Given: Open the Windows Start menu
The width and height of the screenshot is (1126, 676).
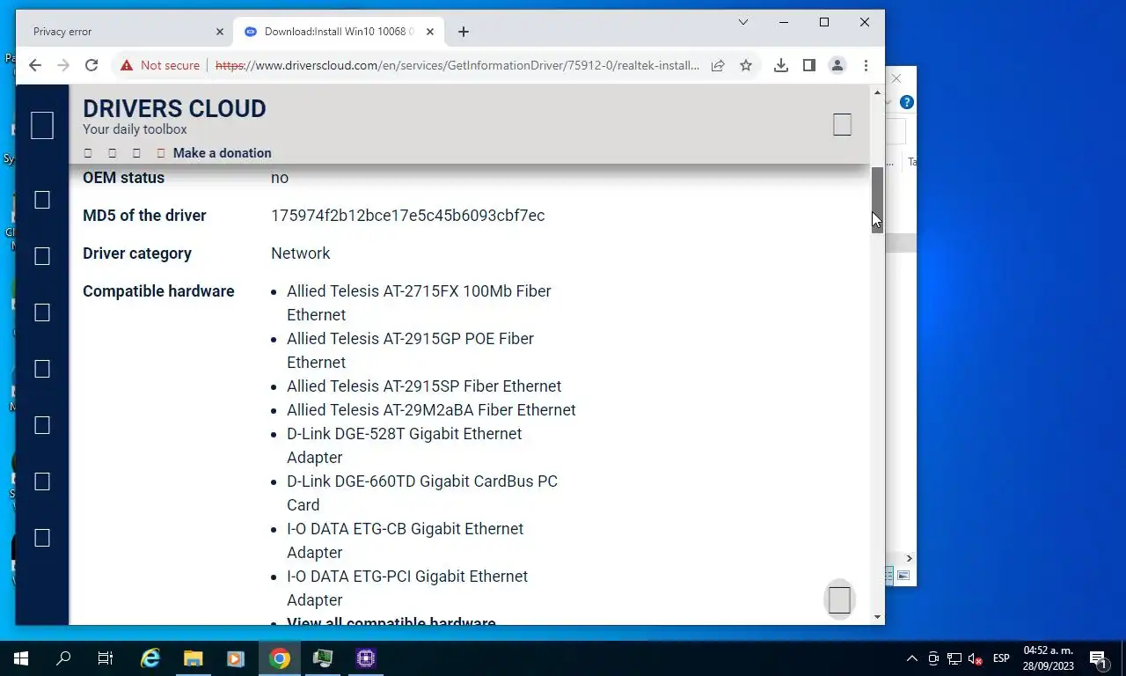Looking at the screenshot, I should 21,658.
